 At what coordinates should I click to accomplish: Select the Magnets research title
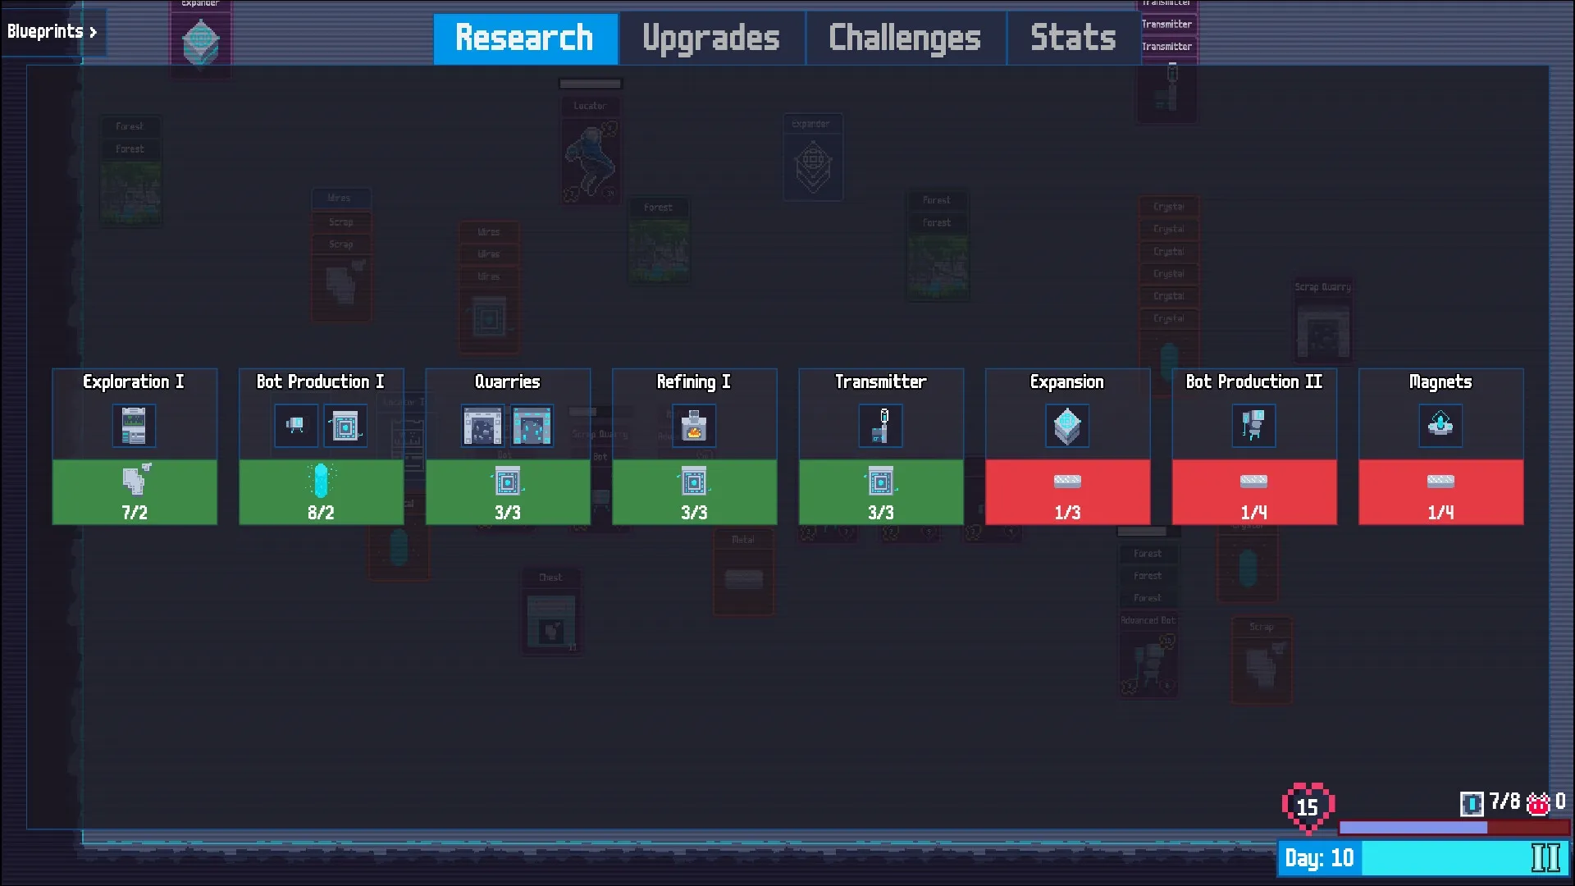coord(1440,382)
